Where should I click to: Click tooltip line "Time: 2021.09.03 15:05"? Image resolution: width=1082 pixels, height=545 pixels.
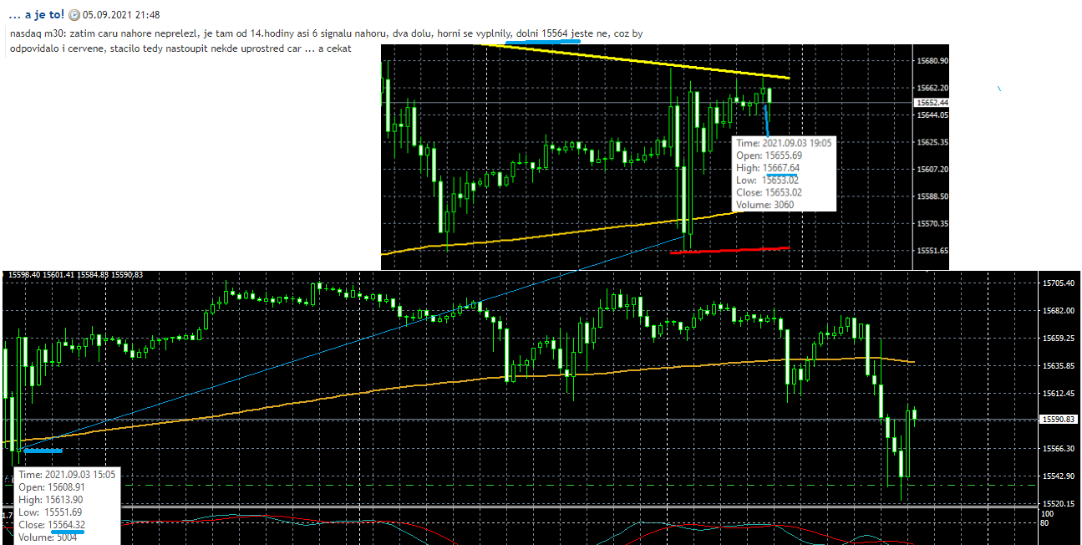point(66,475)
